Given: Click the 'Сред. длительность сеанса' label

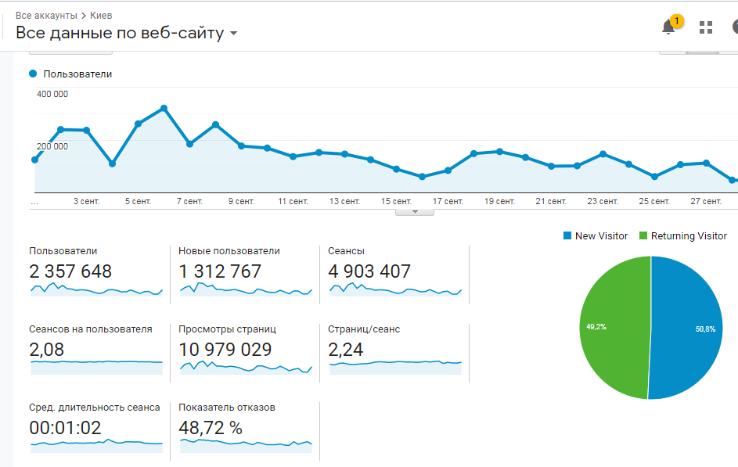Looking at the screenshot, I should [x=95, y=408].
